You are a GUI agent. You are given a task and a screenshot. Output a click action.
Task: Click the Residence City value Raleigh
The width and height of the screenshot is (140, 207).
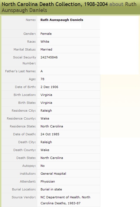46,111
